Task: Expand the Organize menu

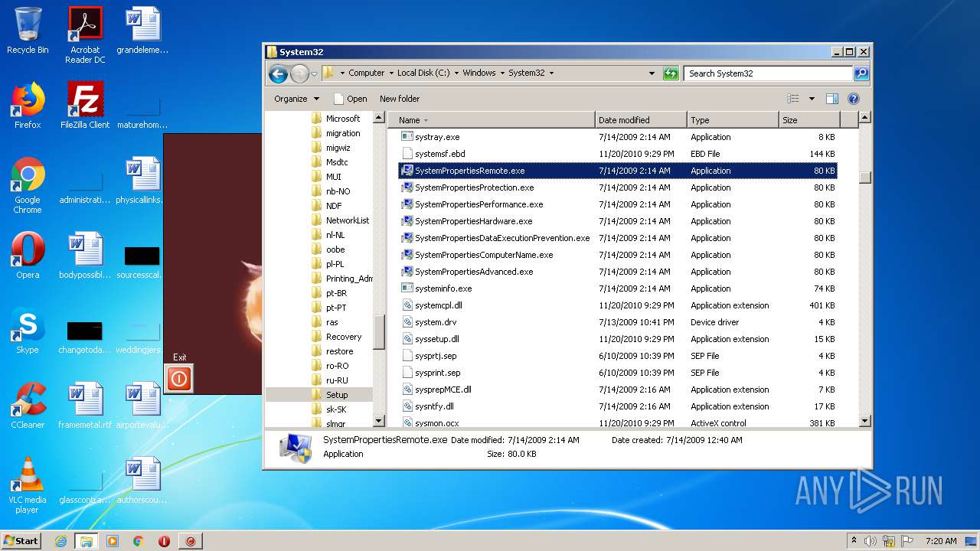Action: [x=297, y=99]
